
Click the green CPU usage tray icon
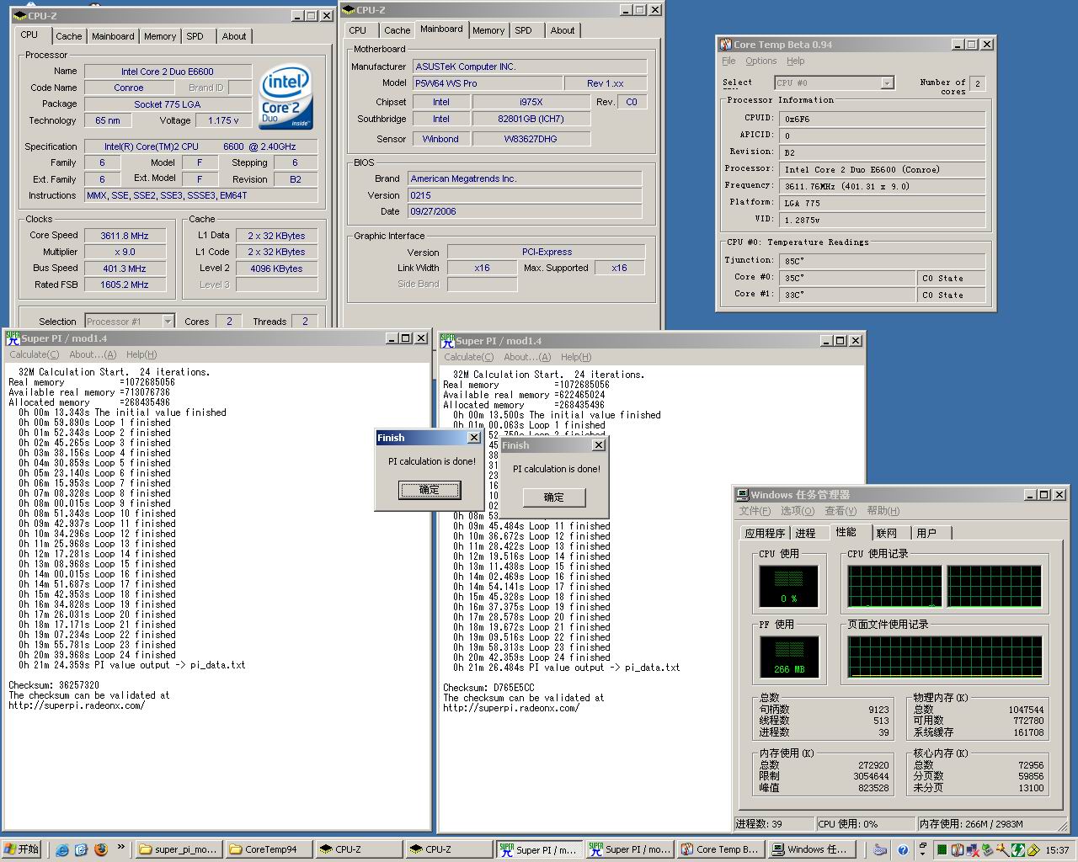pyautogui.click(x=942, y=850)
